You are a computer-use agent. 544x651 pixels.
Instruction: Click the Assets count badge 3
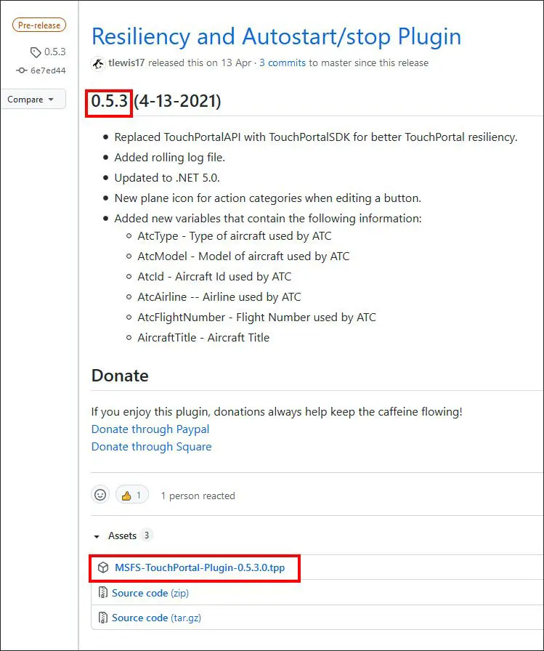[x=147, y=535]
